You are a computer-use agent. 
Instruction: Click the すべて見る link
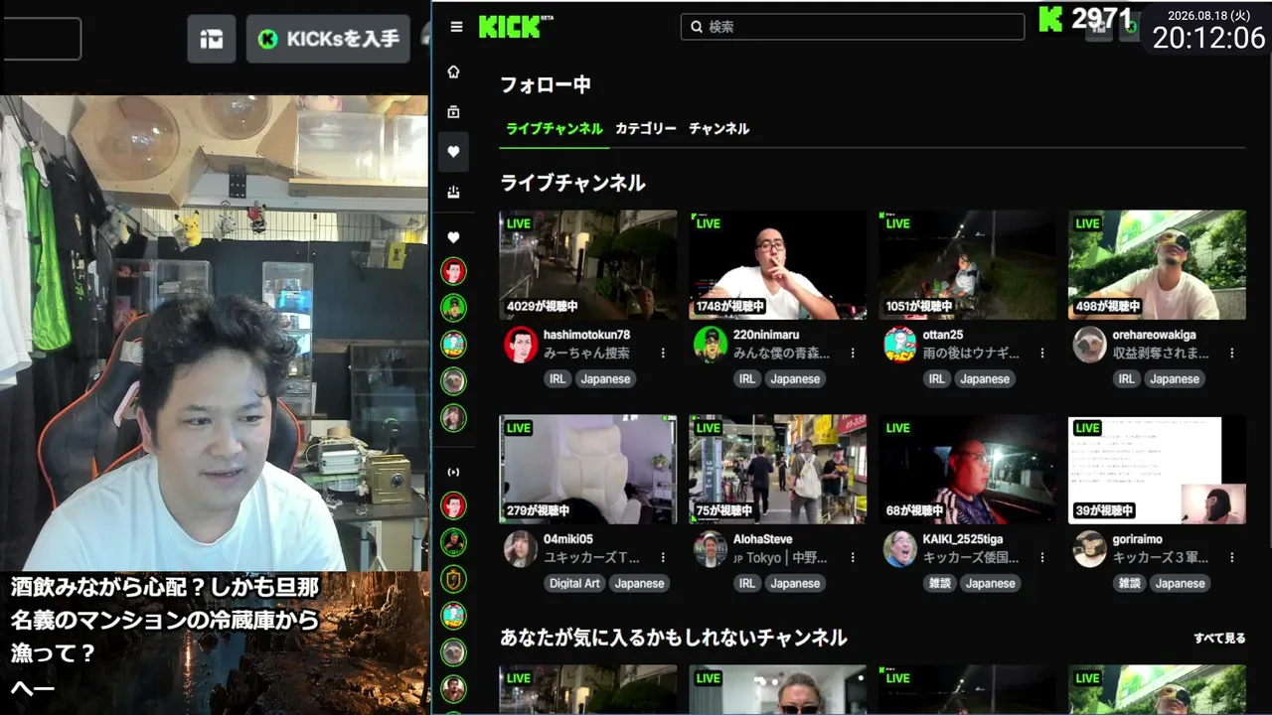pyautogui.click(x=1219, y=638)
